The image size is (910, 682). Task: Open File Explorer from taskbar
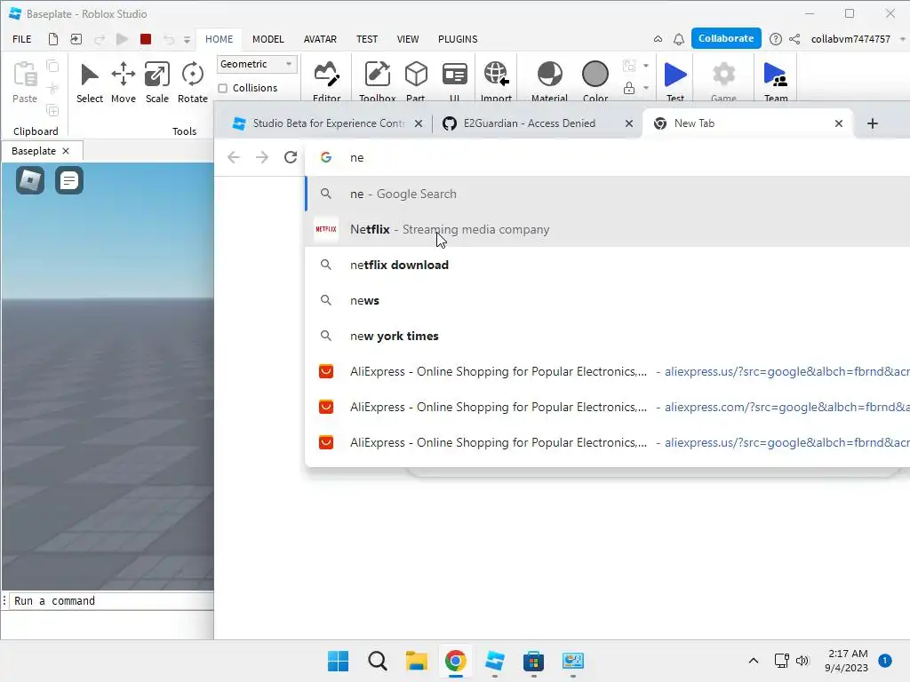coord(416,661)
